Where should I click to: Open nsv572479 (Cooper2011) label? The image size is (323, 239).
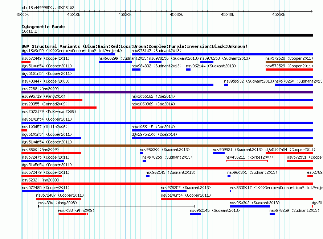(46, 172)
